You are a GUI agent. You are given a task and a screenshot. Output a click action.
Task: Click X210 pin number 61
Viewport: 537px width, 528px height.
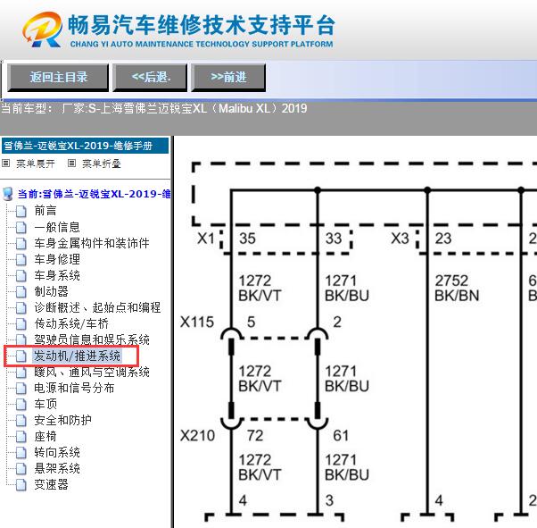(341, 436)
